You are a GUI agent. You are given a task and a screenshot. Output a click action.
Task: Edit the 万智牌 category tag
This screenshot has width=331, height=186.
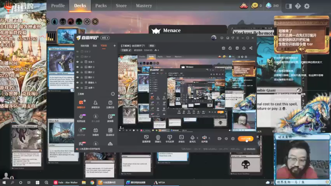click(126, 50)
